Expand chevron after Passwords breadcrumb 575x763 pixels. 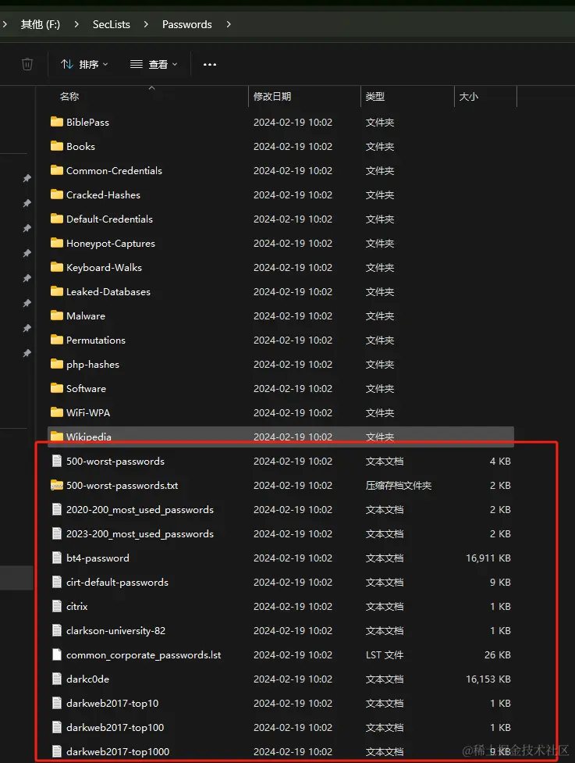click(x=229, y=24)
